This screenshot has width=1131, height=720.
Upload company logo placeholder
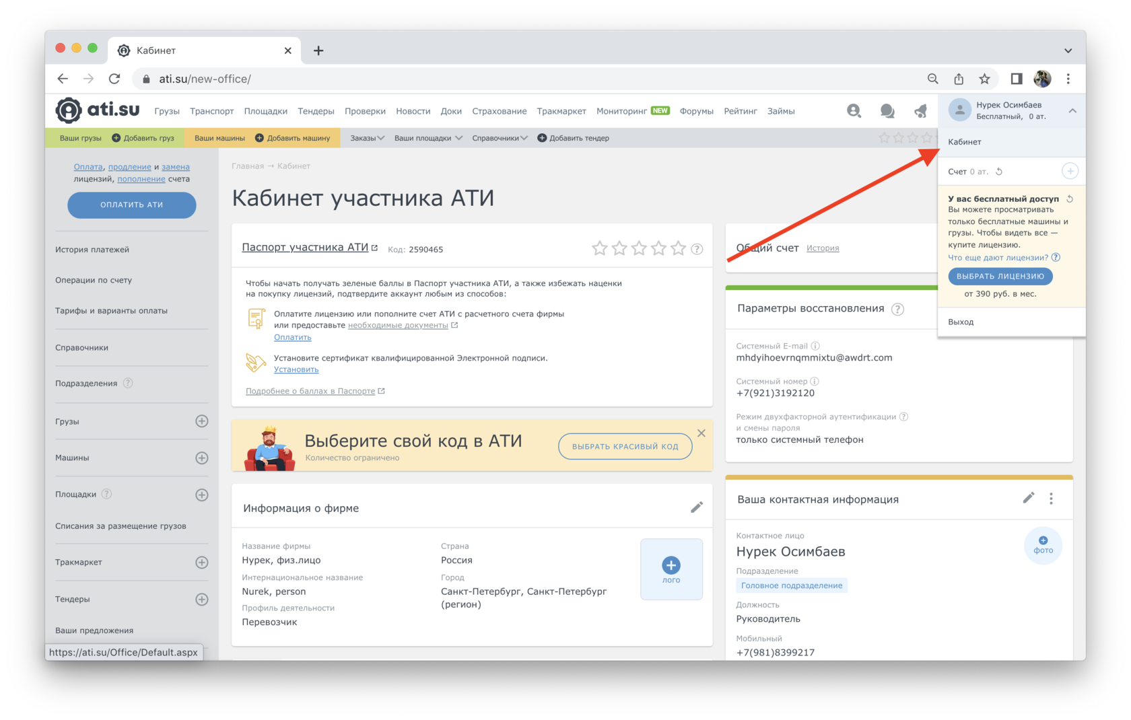[671, 569]
